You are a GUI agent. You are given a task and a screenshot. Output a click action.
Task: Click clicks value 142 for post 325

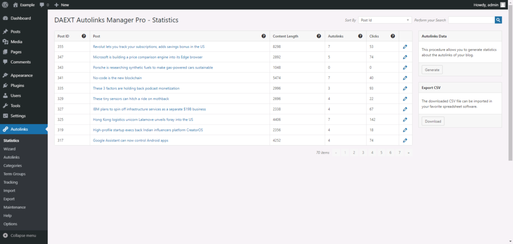tap(372, 119)
